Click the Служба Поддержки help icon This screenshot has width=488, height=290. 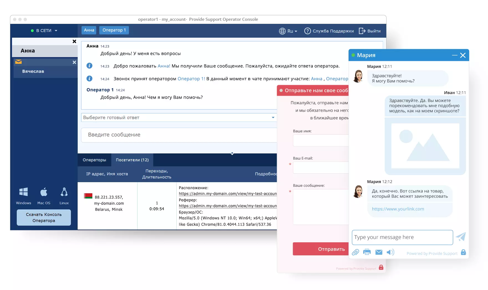pos(307,31)
